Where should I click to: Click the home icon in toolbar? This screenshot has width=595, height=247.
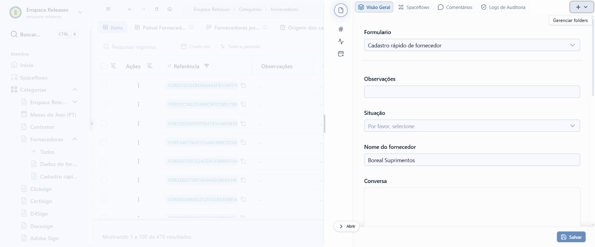170,9
